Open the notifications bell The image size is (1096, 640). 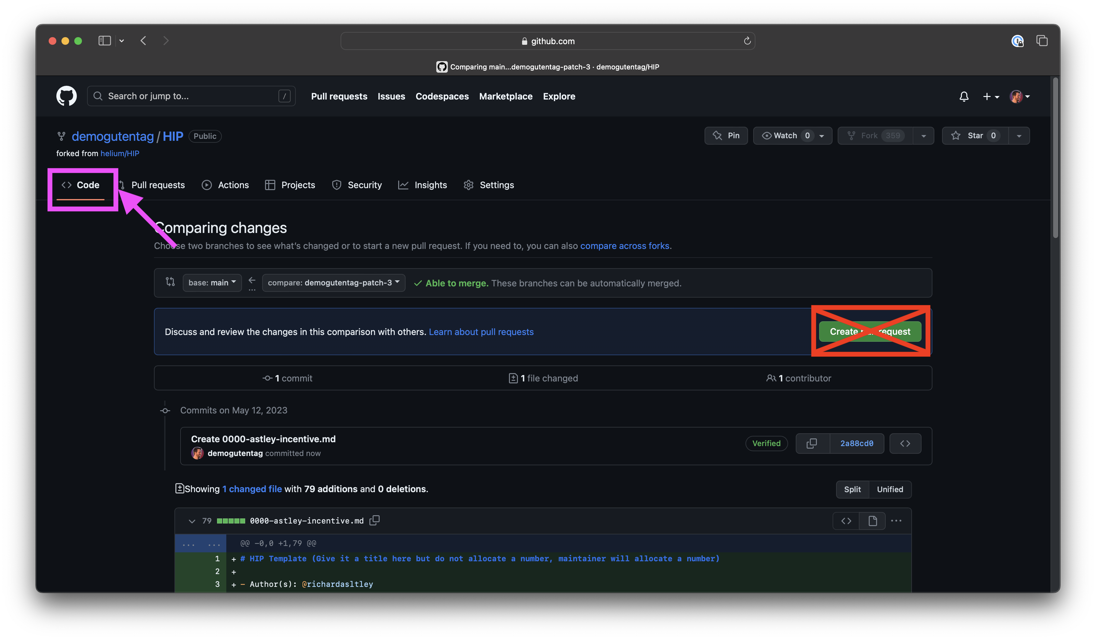[x=964, y=97]
